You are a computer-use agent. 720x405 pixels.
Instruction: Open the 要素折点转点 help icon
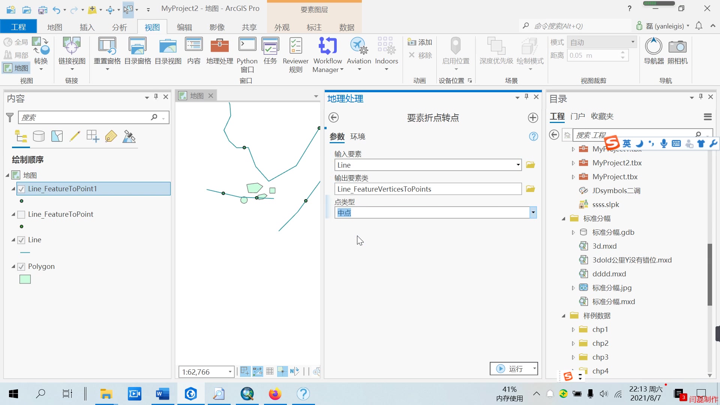click(x=533, y=136)
